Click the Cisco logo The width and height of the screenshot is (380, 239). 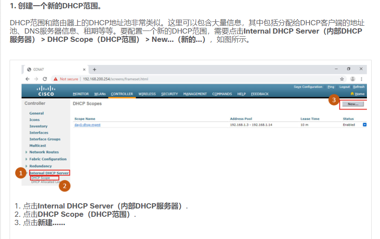coord(46,92)
